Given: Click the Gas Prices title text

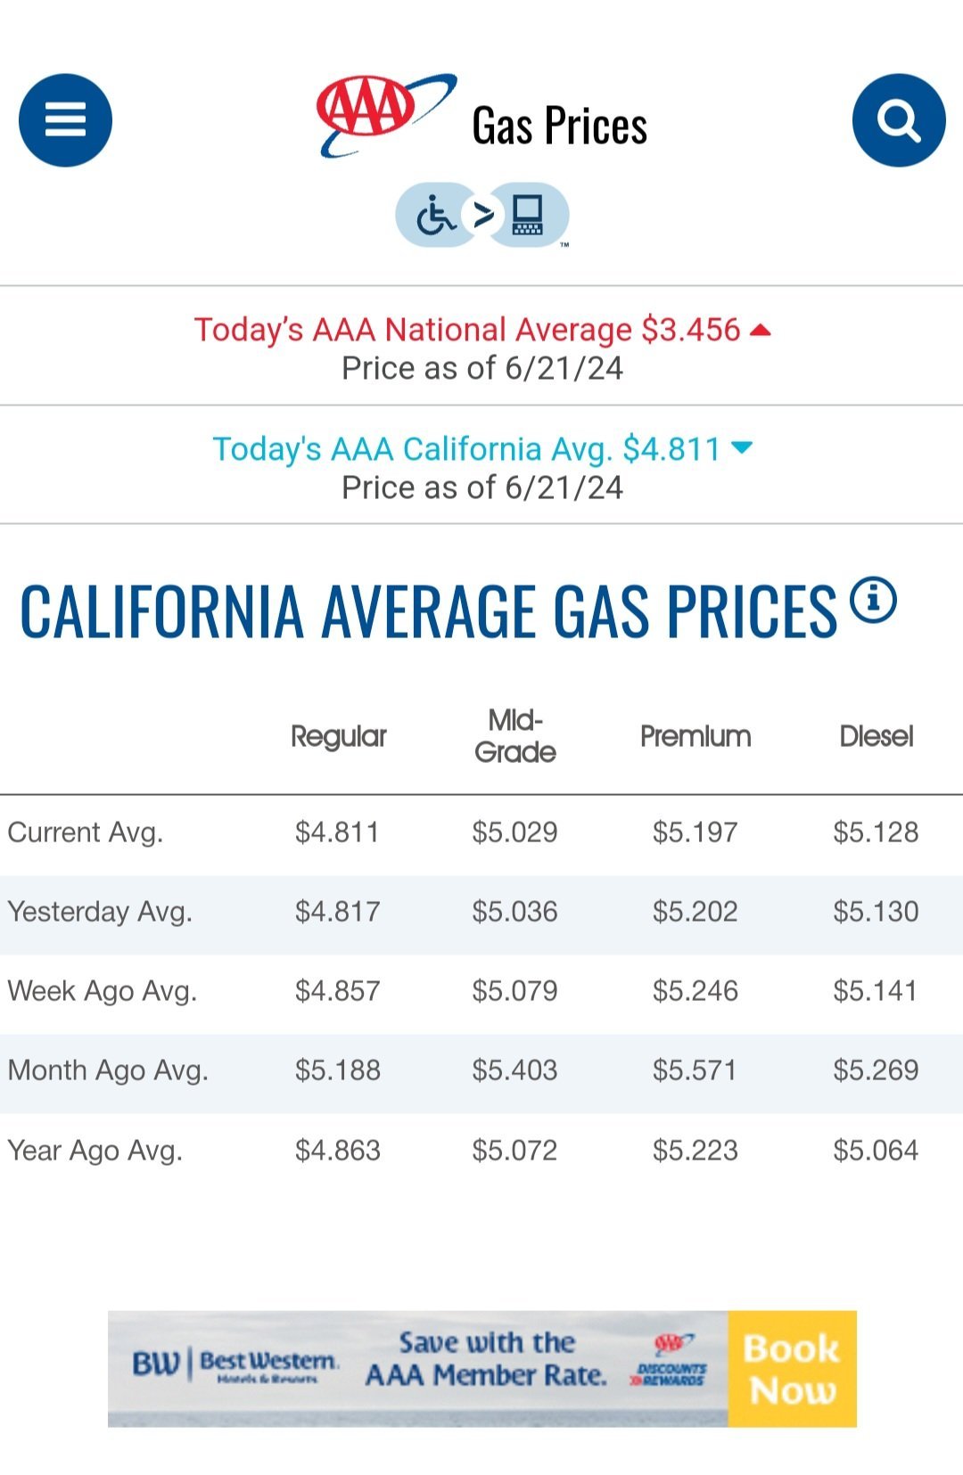Looking at the screenshot, I should (x=559, y=126).
